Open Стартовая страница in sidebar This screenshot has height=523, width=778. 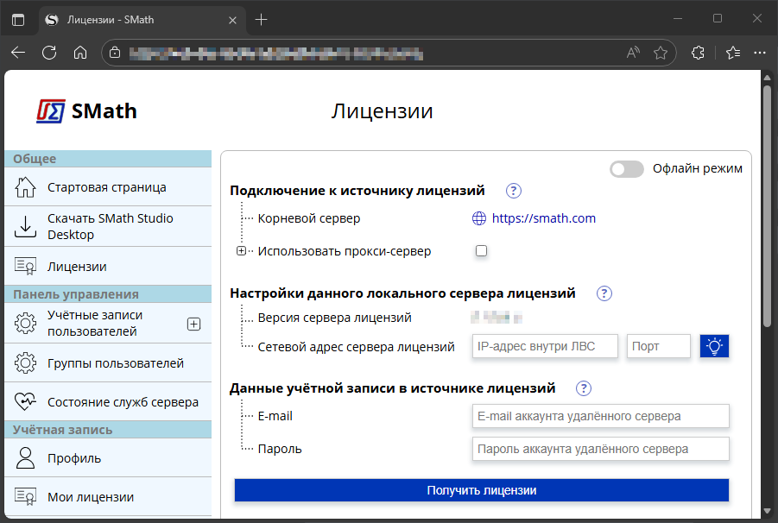[107, 187]
